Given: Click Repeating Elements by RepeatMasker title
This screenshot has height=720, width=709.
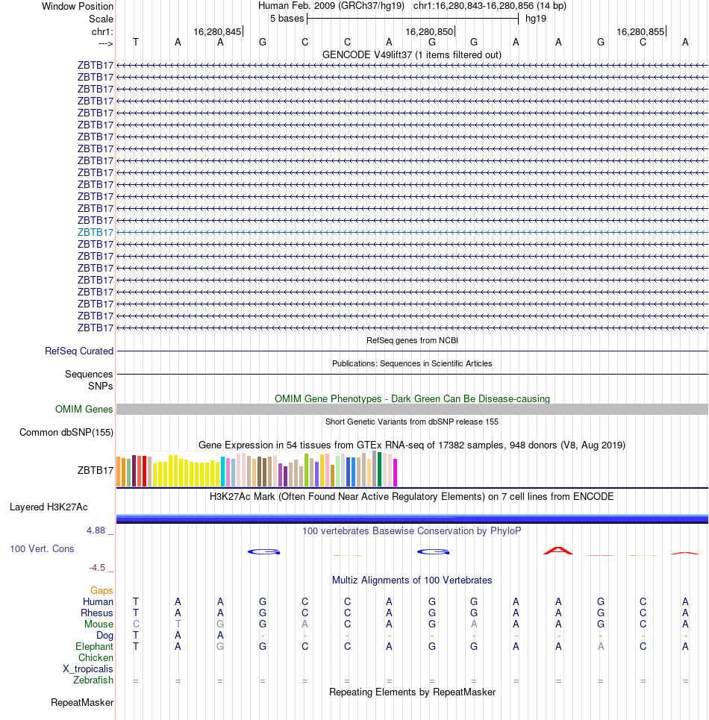Looking at the screenshot, I should click(412, 692).
